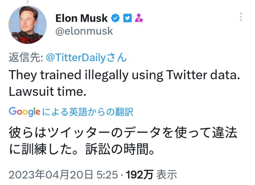Click the blue verified checkmark badge
The width and height of the screenshot is (255, 185).
pyautogui.click(x=116, y=19)
